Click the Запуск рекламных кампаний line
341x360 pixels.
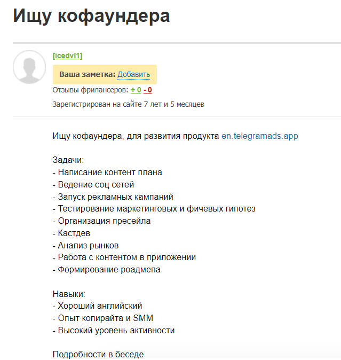pos(113,197)
